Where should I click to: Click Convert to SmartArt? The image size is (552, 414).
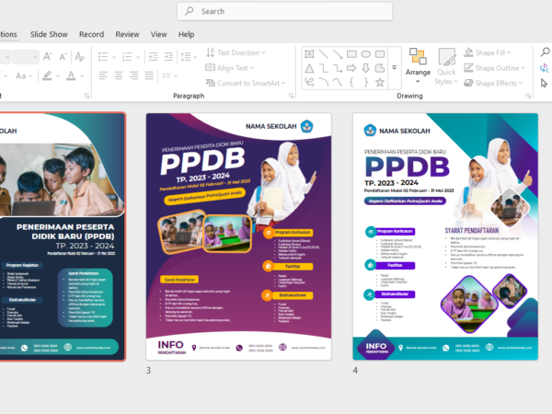(242, 83)
